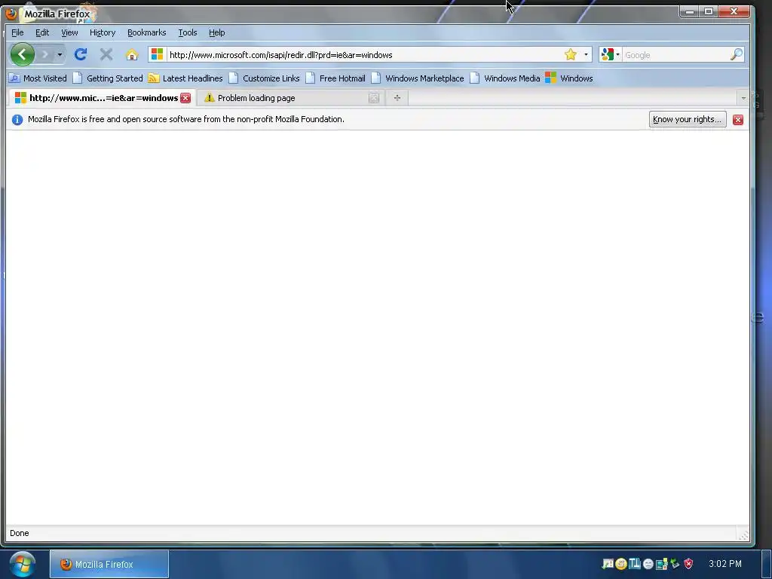Open the Edit menu

(42, 32)
